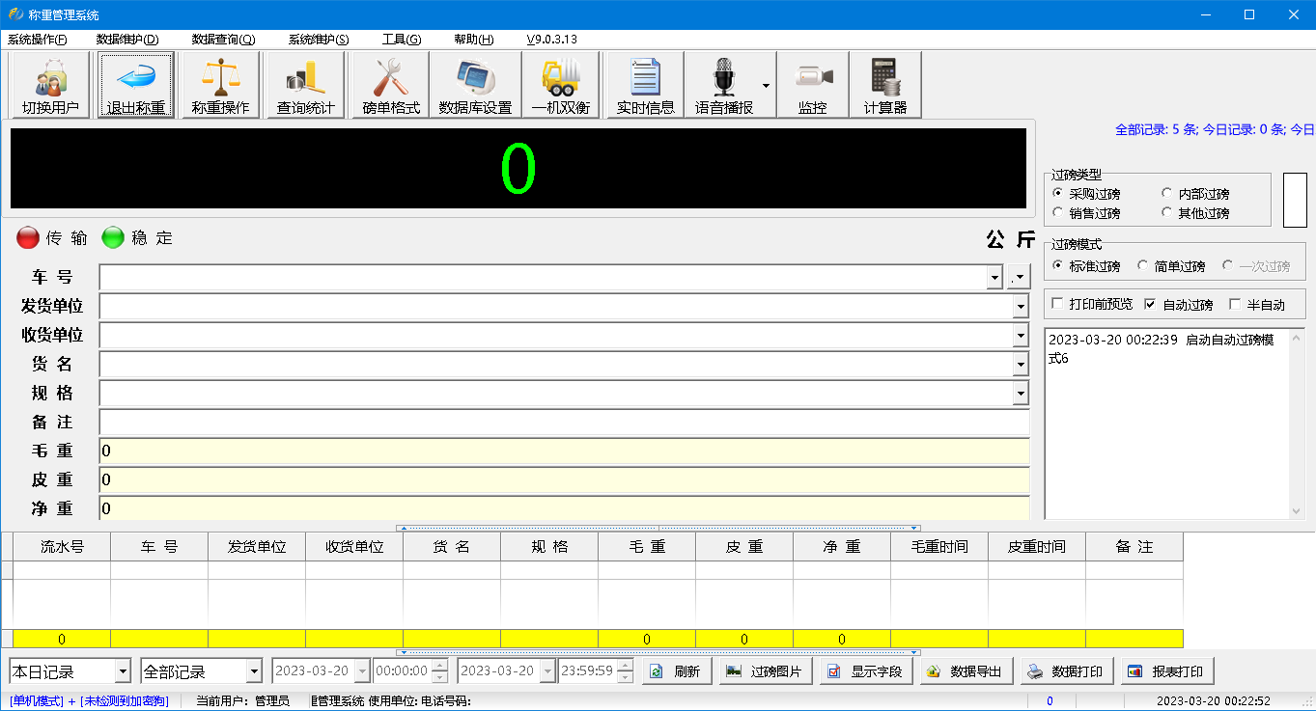This screenshot has width=1316, height=711.
Task: Launch the 计算器 calculator icon
Action: (x=885, y=85)
